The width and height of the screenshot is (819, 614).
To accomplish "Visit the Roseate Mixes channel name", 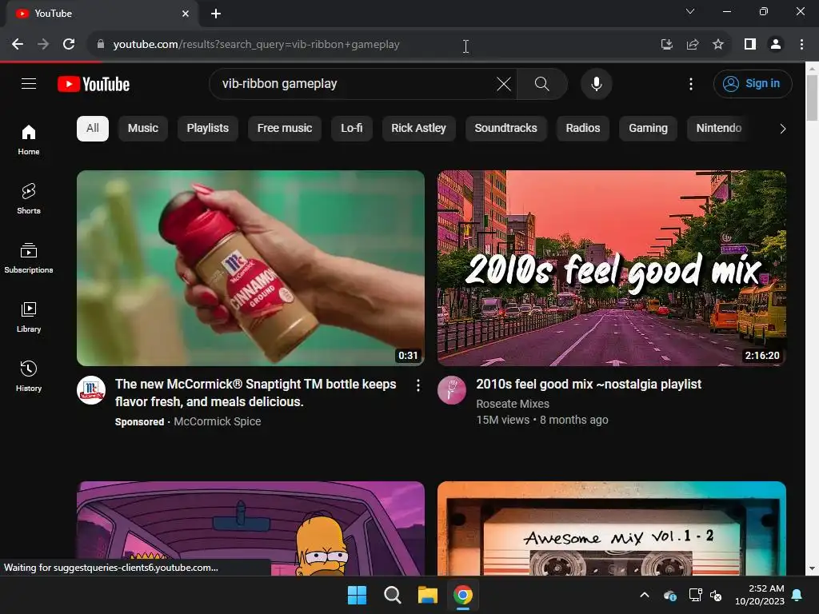I will 513,404.
